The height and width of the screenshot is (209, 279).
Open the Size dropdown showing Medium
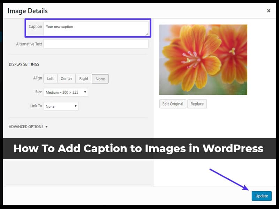tap(66, 92)
